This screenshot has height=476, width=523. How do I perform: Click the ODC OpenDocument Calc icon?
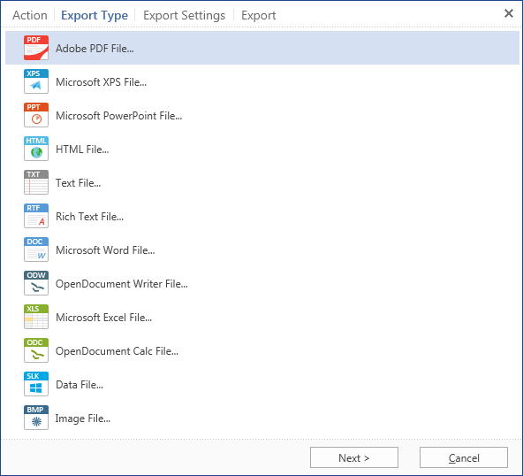point(36,350)
